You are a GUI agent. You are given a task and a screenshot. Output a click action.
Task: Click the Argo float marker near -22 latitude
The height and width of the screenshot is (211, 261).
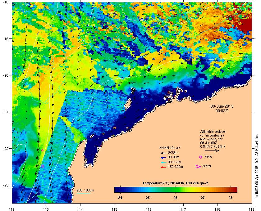(x=42, y=150)
